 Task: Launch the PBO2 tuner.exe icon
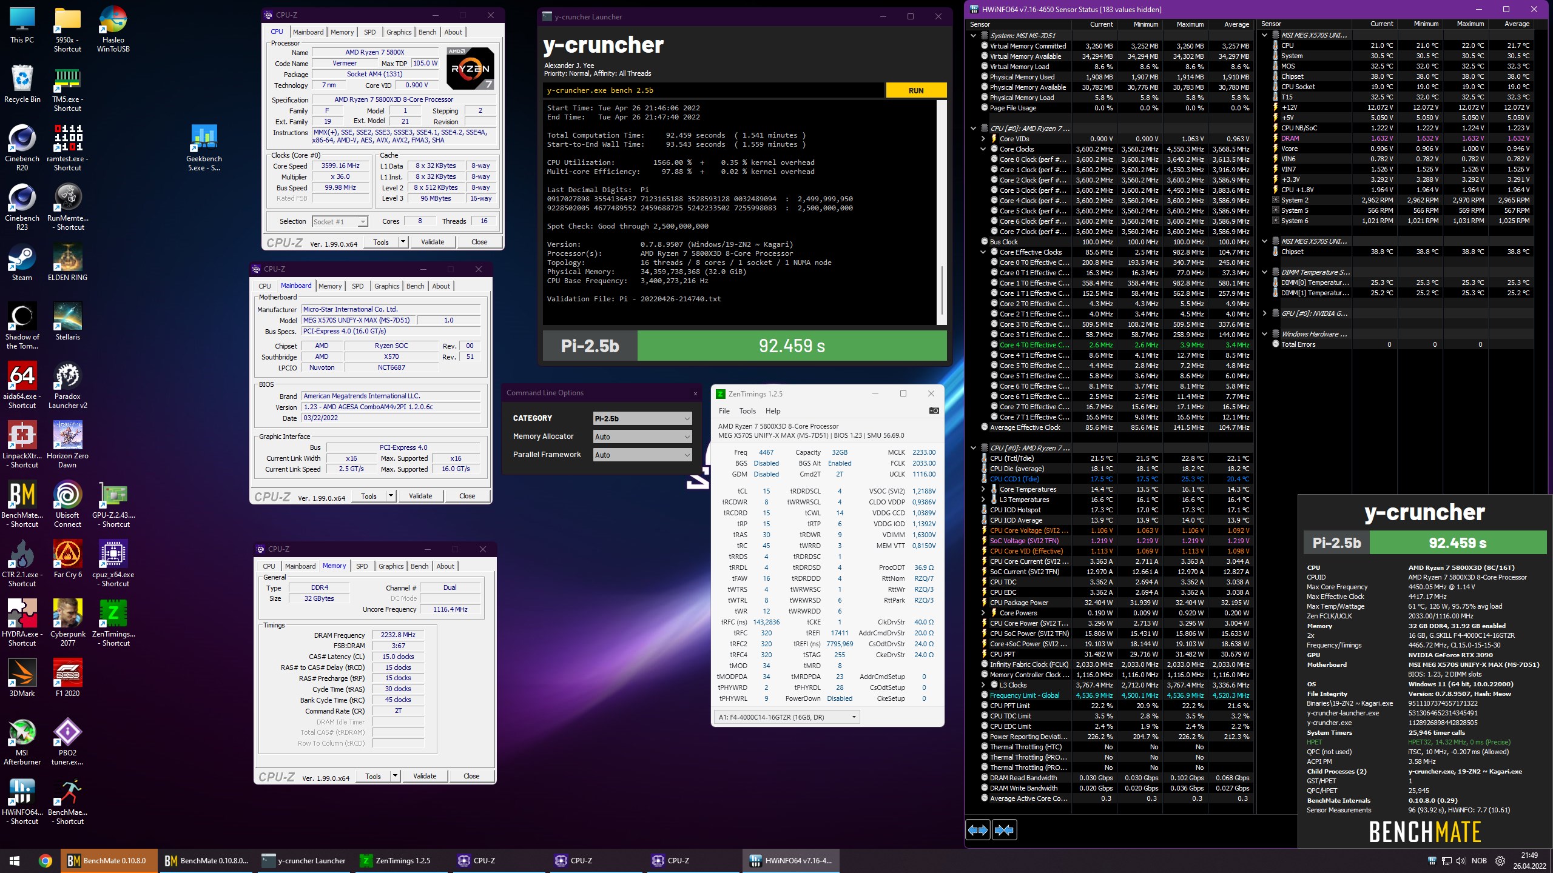click(67, 741)
